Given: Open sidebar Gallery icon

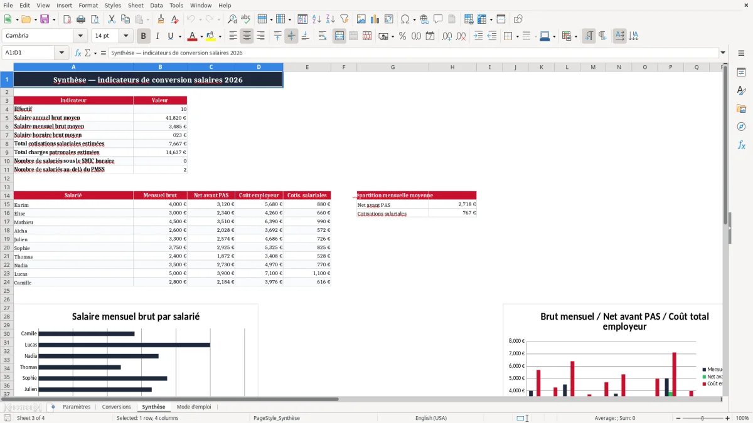Looking at the screenshot, I should (x=741, y=108).
